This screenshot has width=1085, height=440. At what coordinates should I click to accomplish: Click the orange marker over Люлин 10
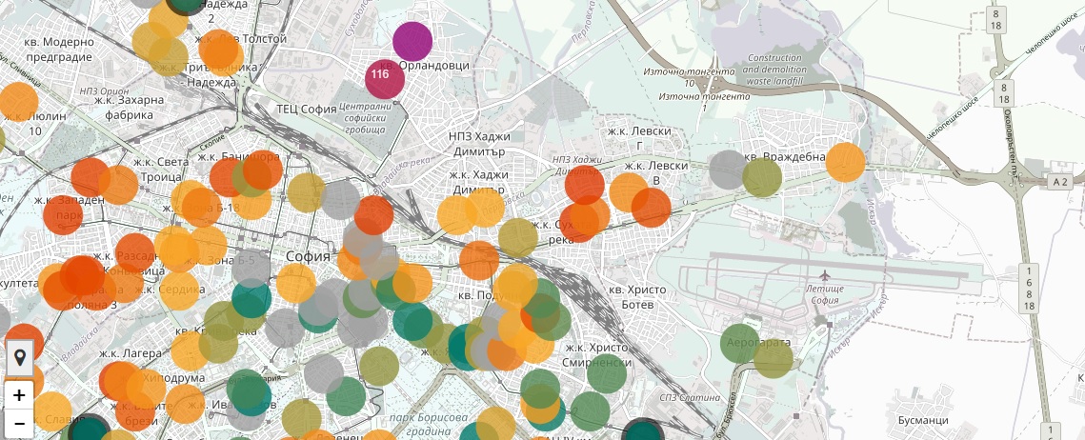18,102
